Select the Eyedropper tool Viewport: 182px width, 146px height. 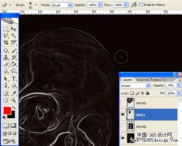(x=13, y=93)
